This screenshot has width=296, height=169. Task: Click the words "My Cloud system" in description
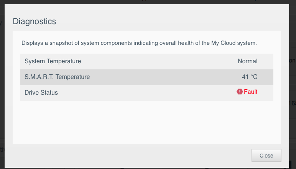pyautogui.click(x=234, y=43)
